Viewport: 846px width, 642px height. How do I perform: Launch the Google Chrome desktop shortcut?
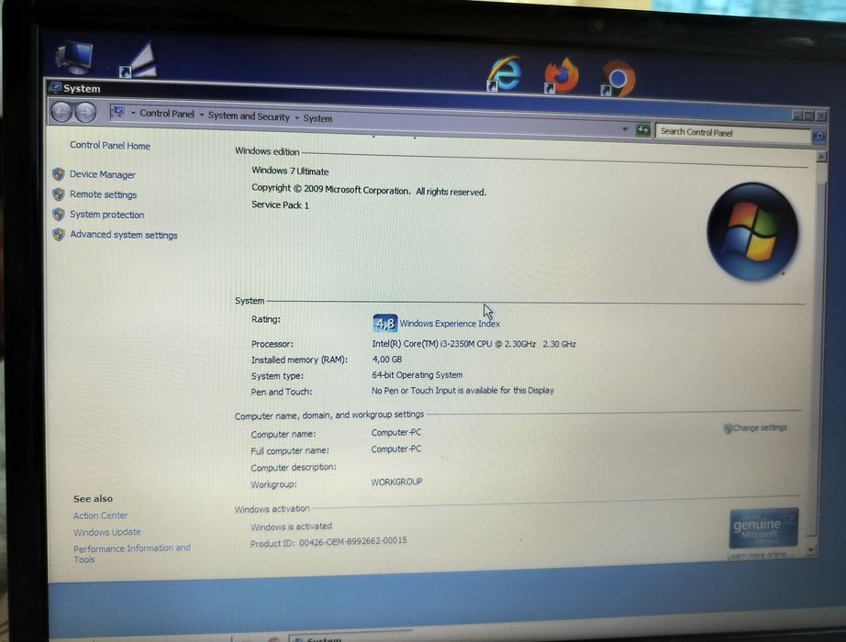(x=618, y=79)
